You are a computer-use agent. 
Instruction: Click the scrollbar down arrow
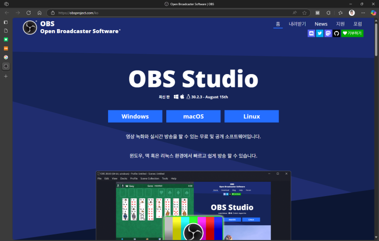pyautogui.click(x=376, y=237)
